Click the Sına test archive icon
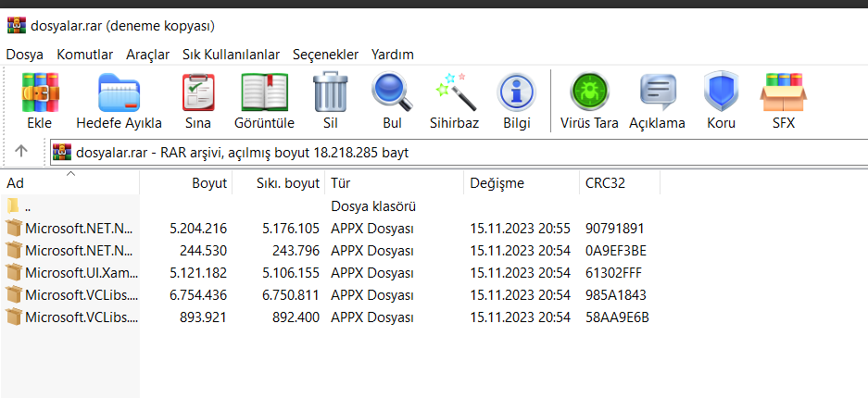This screenshot has width=868, height=398. pyautogui.click(x=197, y=93)
